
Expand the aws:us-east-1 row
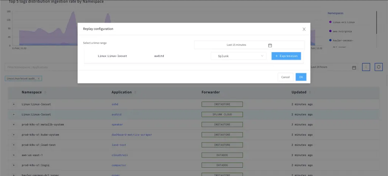(x=14, y=155)
